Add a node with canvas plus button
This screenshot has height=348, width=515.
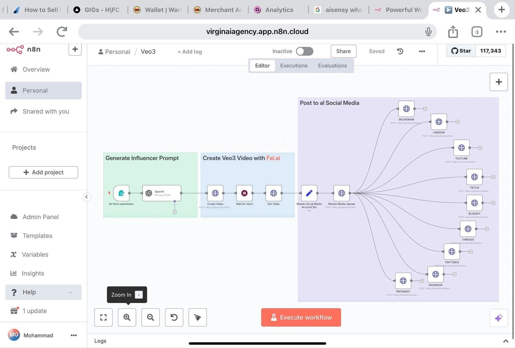499,82
